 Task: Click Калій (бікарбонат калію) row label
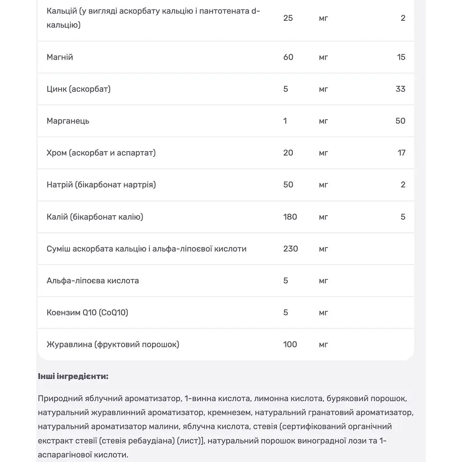point(95,217)
